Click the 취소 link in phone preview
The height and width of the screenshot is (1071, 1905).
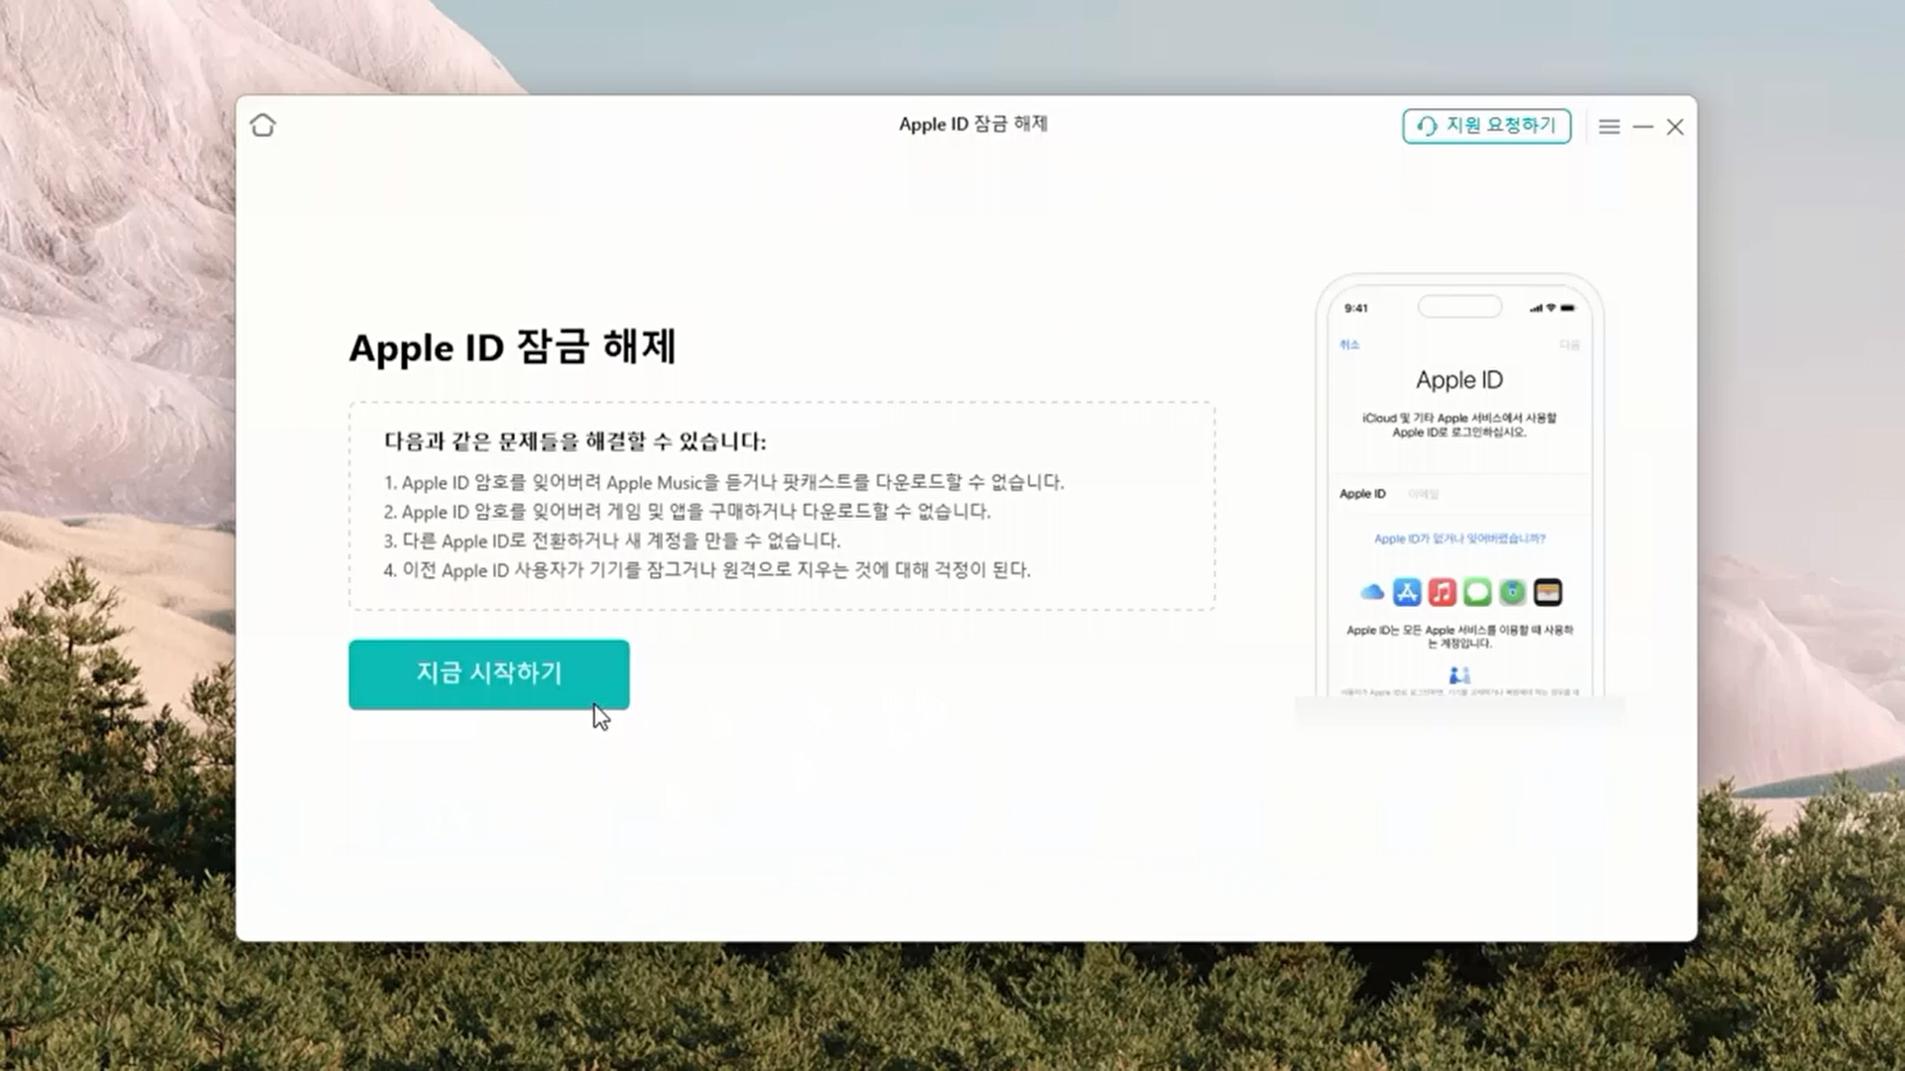tap(1349, 345)
